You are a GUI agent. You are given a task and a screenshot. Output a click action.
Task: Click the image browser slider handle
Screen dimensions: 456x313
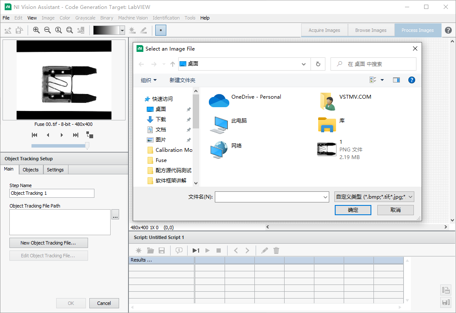(x=87, y=145)
